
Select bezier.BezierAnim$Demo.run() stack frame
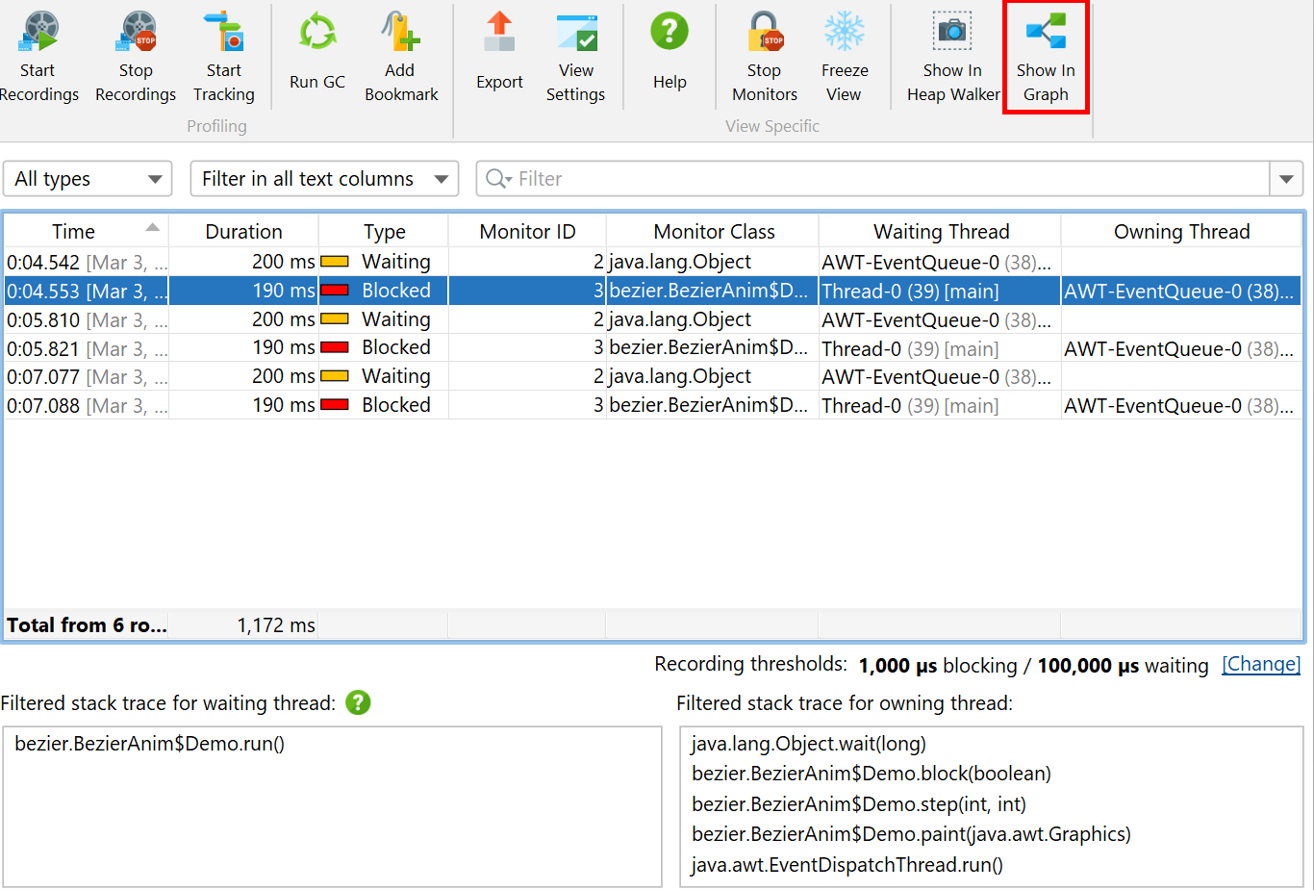tap(150, 744)
